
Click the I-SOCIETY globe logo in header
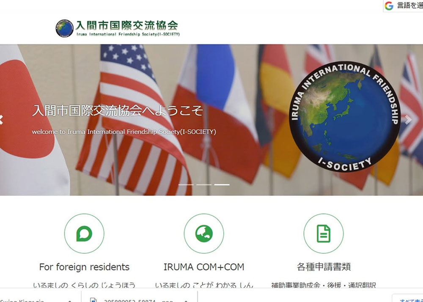click(x=64, y=28)
